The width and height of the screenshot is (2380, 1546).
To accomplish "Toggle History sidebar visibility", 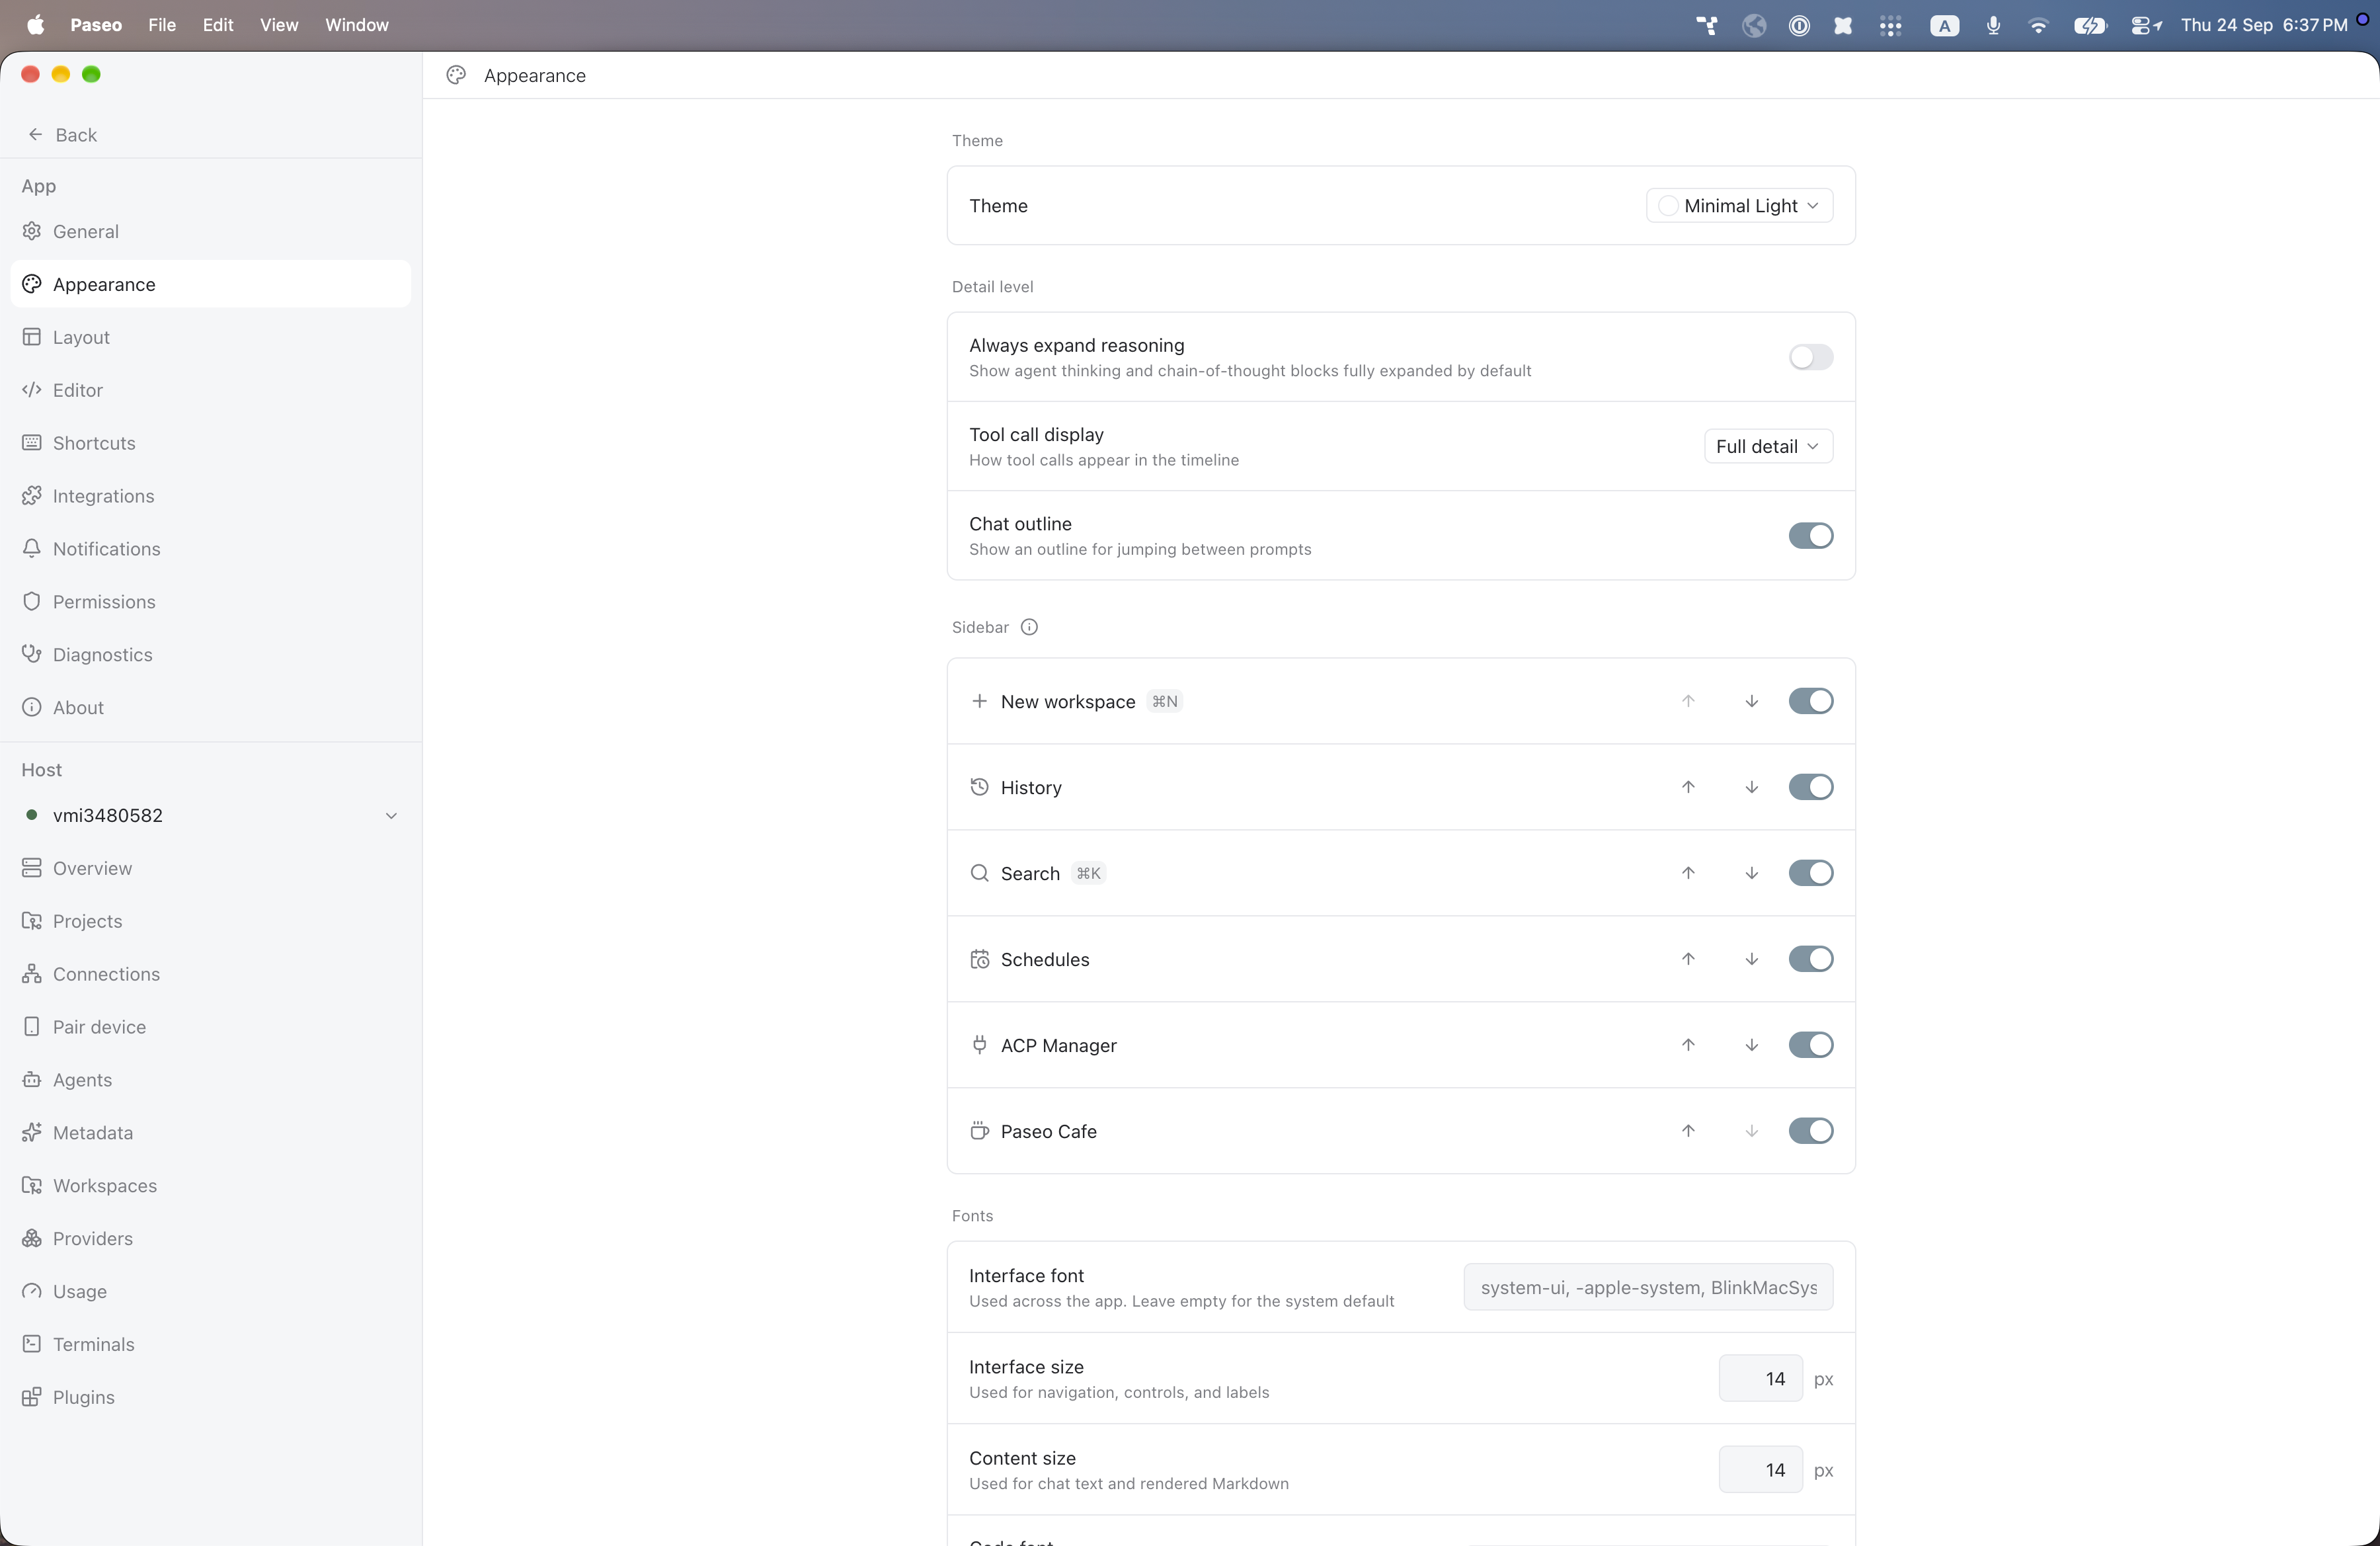I will 1810,788.
